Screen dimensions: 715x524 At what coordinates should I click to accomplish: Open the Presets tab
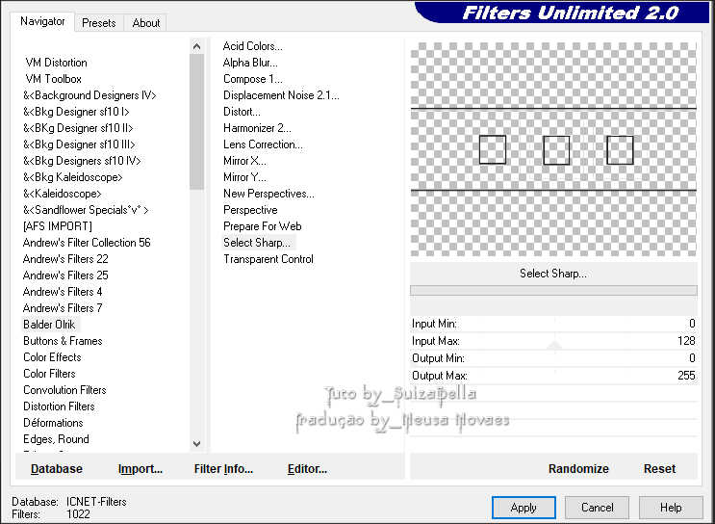[x=98, y=23]
